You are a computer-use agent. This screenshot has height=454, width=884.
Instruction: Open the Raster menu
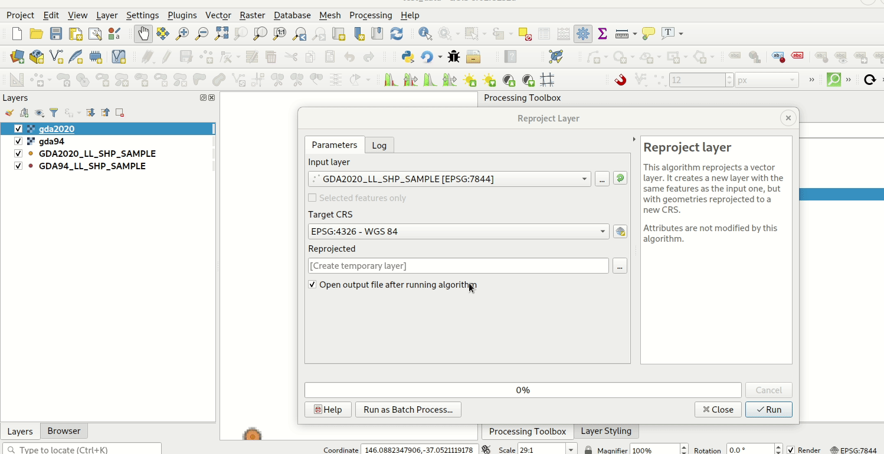click(252, 15)
